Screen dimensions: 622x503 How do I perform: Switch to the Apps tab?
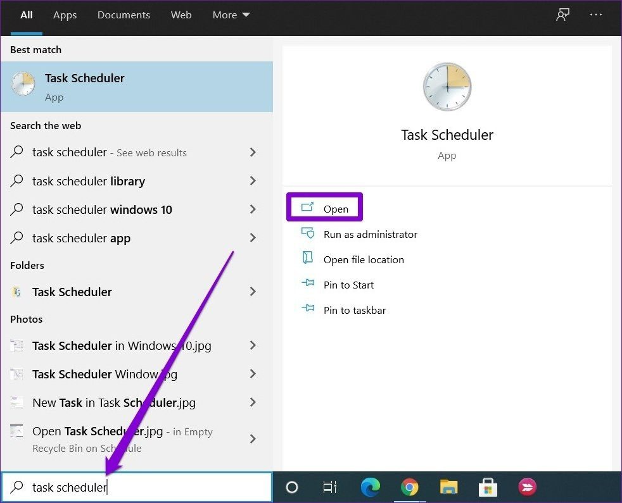65,15
